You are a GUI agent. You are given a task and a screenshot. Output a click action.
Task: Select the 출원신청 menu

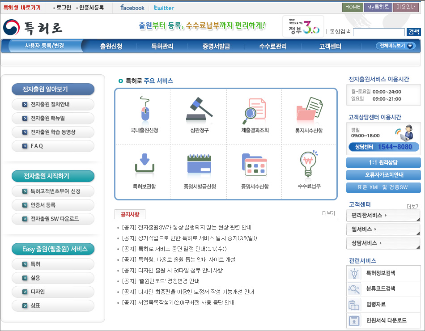(111, 47)
